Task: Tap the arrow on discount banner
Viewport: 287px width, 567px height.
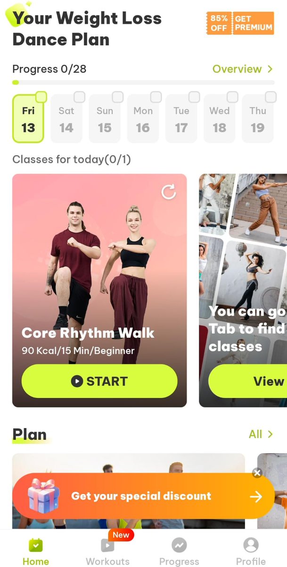Action: click(256, 497)
